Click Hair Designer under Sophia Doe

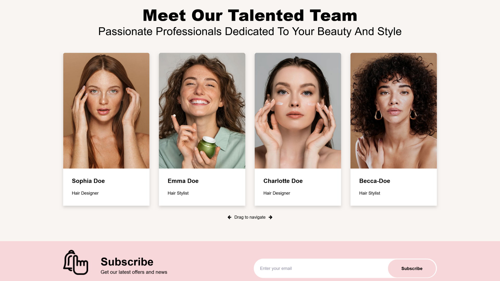(x=85, y=193)
